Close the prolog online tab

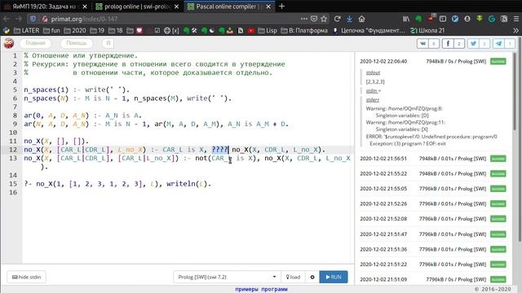click(x=176, y=7)
